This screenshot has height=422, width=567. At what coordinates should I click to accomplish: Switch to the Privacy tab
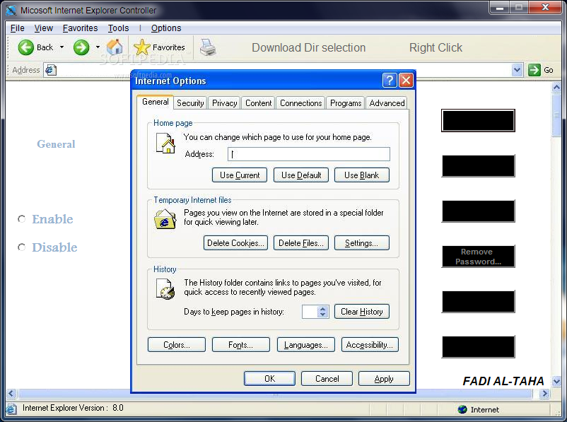[x=225, y=103]
